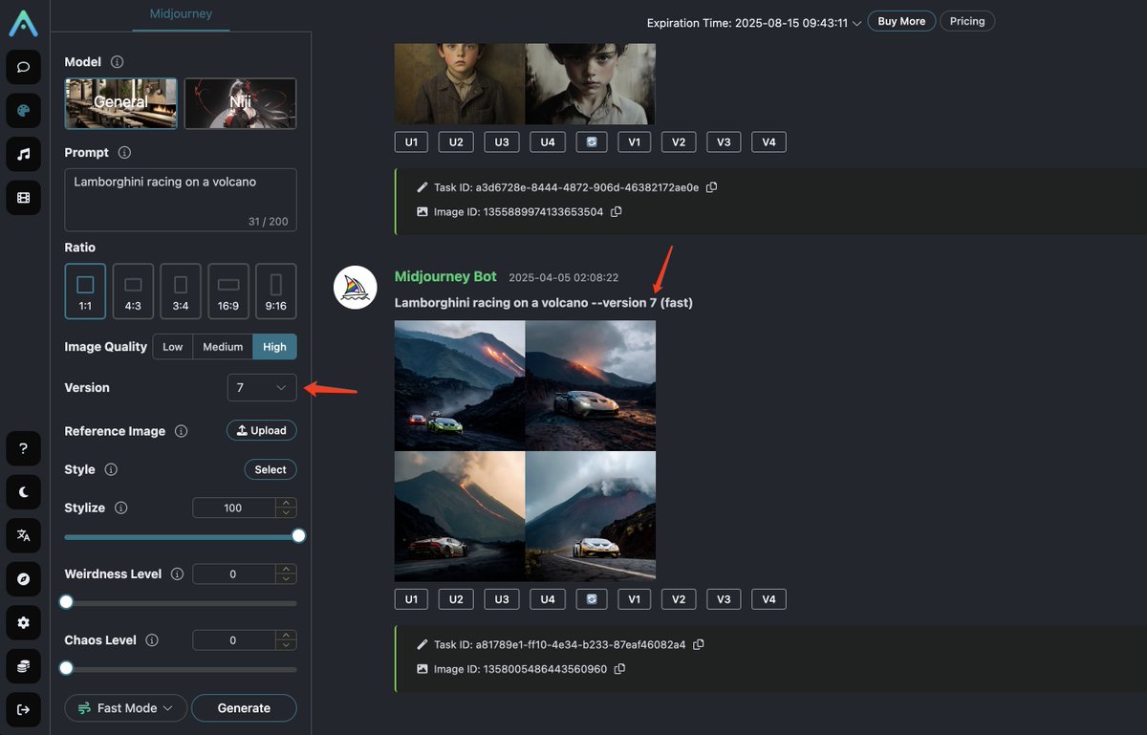Click the Buy More button
The image size is (1147, 735).
pos(901,21)
